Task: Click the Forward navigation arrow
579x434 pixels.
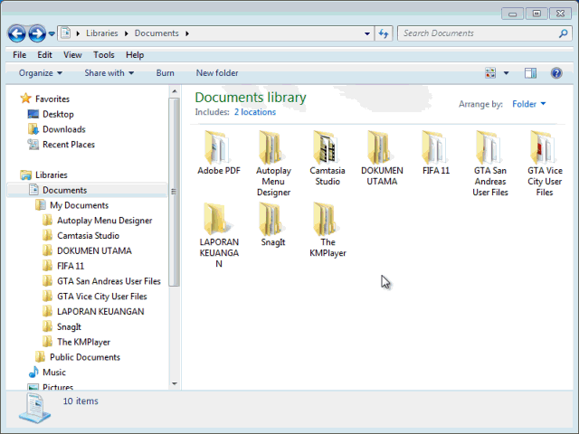Action: [37, 33]
